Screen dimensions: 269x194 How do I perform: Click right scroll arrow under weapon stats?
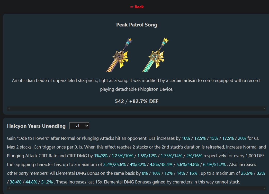(264, 109)
